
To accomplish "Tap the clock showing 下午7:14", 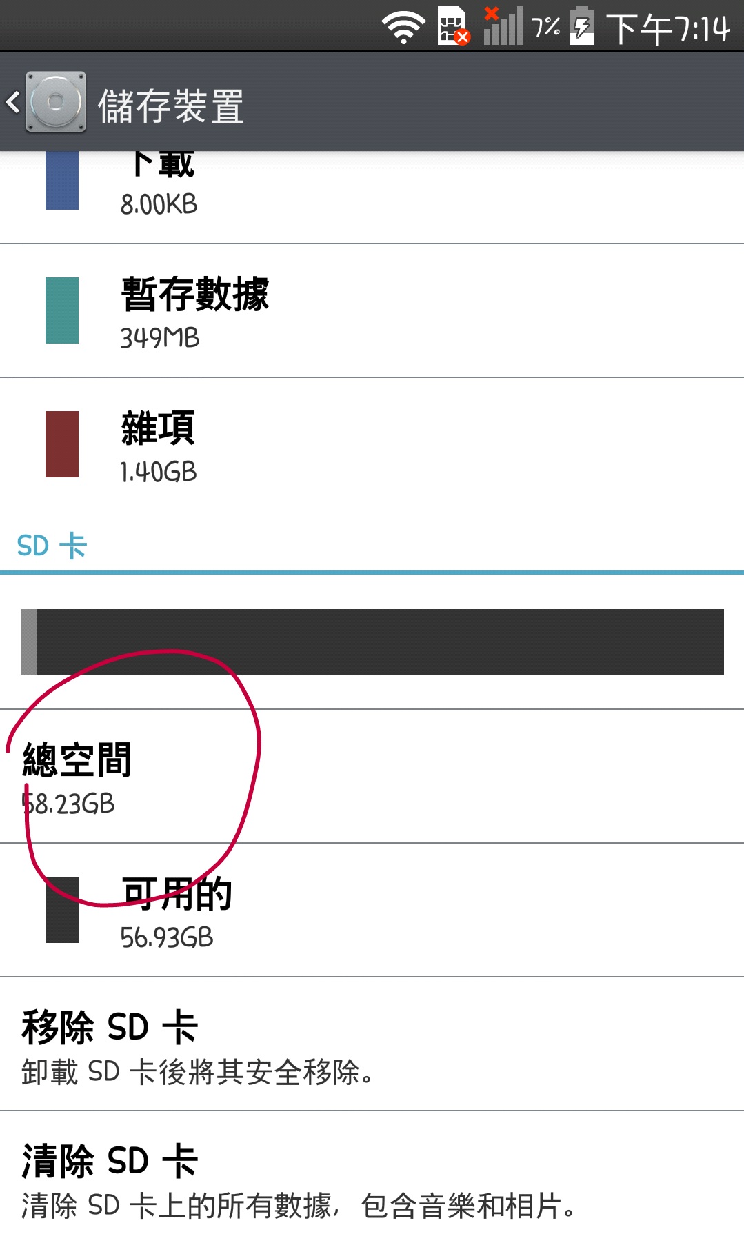I will [x=668, y=28].
